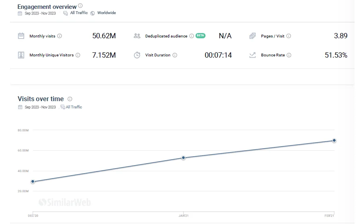Open info tooltip for Pages / Visit
359x224 pixels.
point(289,36)
